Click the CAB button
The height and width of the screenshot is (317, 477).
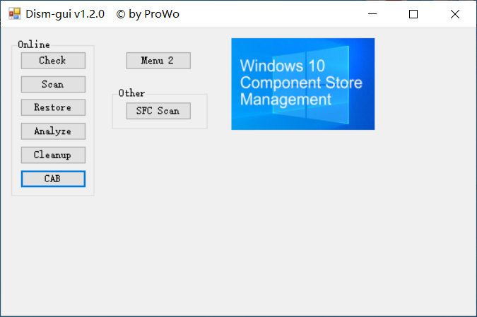53,179
